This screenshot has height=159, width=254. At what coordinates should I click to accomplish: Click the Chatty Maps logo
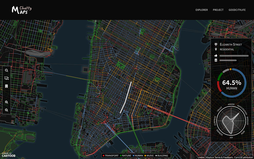22,10
